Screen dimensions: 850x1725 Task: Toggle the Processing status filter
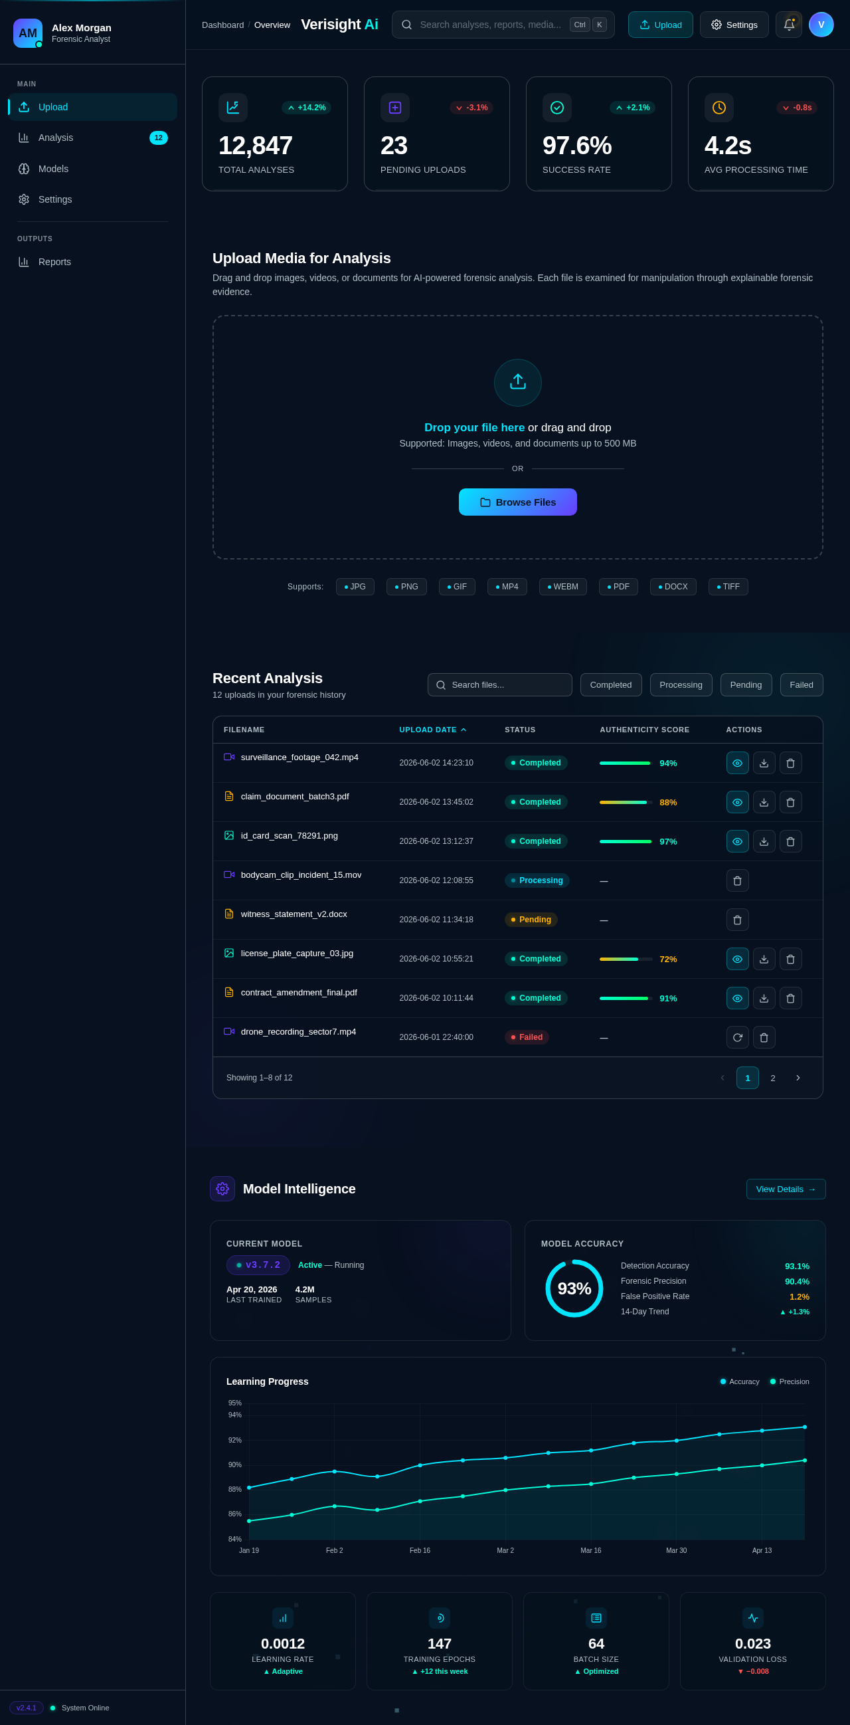681,684
